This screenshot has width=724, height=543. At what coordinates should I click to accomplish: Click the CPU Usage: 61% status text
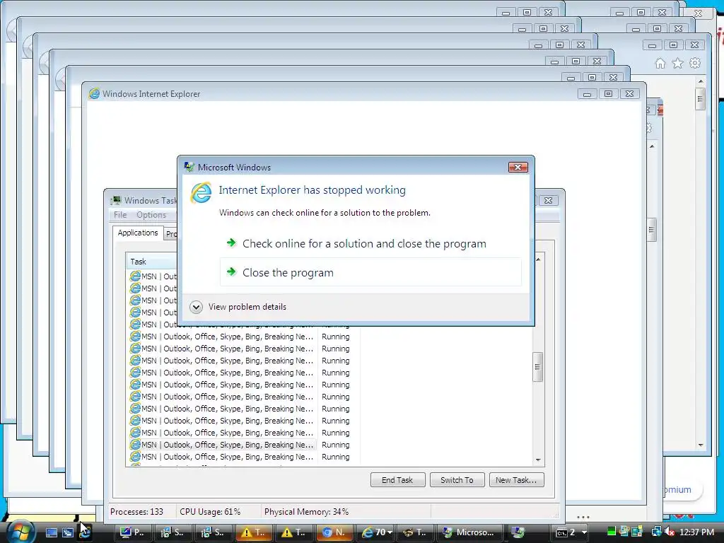pos(210,512)
